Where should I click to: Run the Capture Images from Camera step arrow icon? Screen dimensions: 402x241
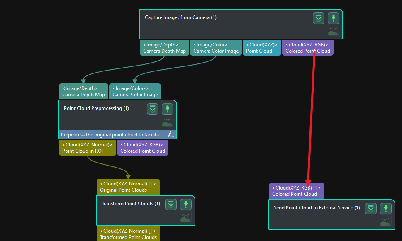[x=334, y=18]
